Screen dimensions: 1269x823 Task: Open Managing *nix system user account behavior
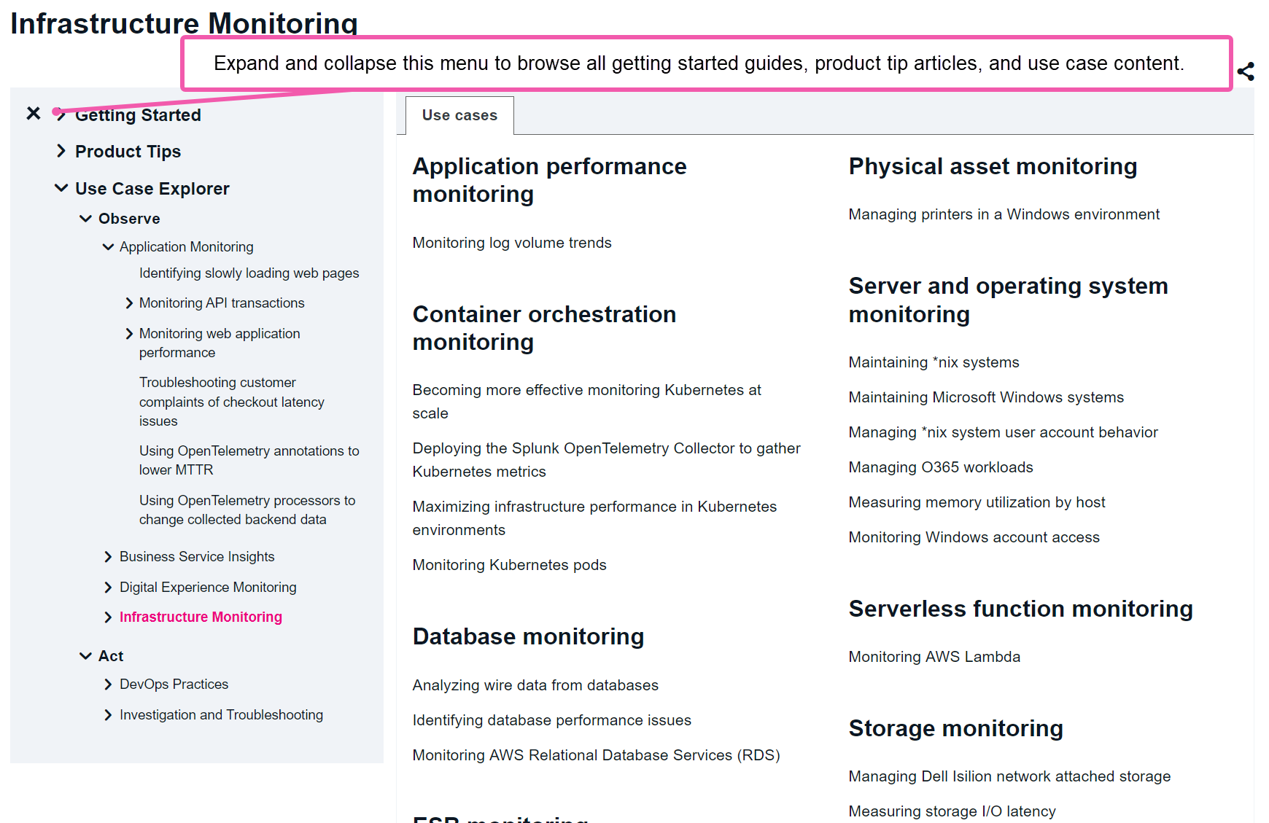pyautogui.click(x=1003, y=432)
